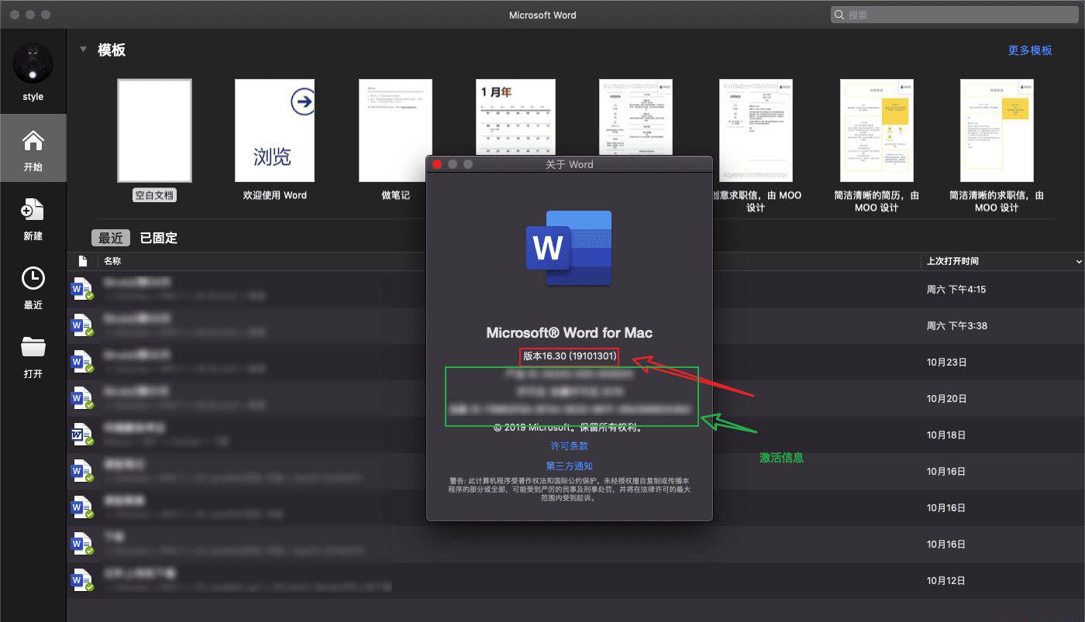The height and width of the screenshot is (622, 1085).
Task: Click the search magnifier icon in title bar
Action: [x=840, y=15]
